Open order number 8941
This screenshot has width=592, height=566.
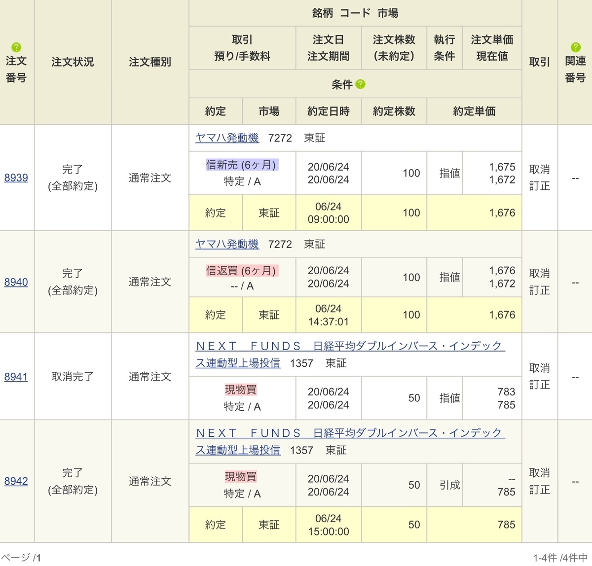[16, 377]
